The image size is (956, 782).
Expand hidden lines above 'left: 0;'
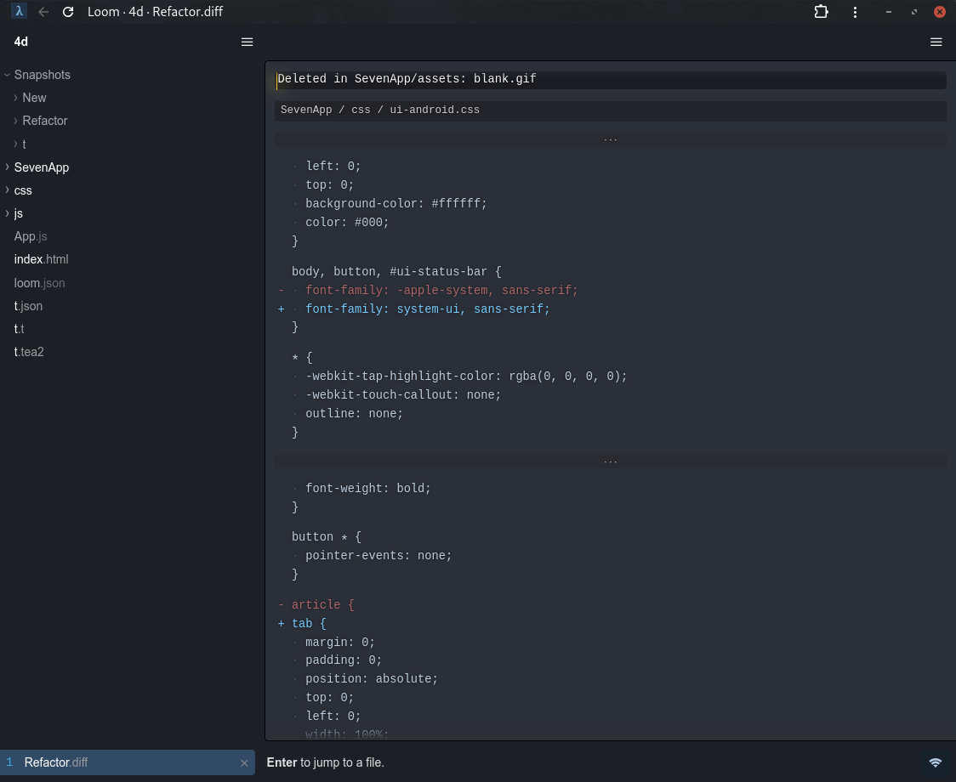[611, 139]
